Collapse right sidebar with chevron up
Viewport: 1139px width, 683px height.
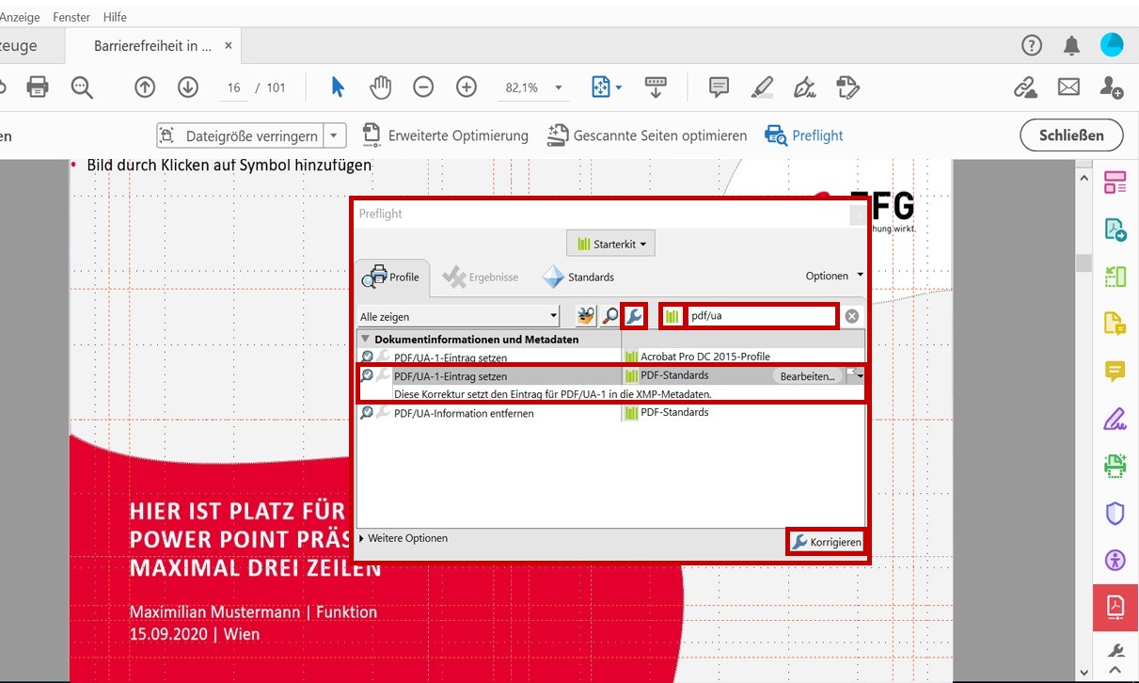1115,670
